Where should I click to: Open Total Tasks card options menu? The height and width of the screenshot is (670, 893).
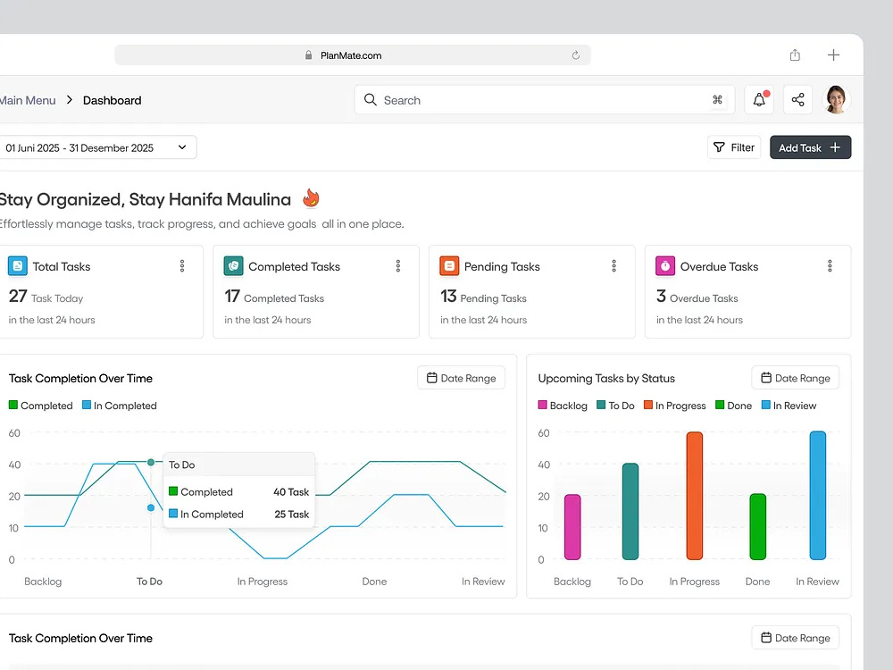click(x=182, y=266)
